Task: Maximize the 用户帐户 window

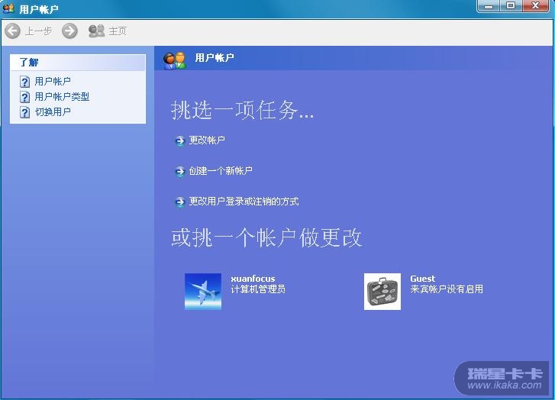Action: click(511, 6)
